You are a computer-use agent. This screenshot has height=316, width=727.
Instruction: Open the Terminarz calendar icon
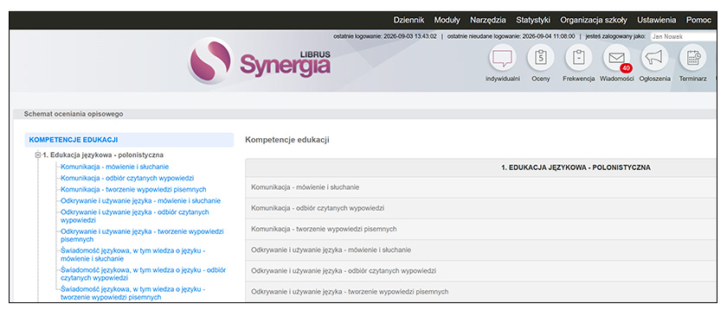point(692,58)
